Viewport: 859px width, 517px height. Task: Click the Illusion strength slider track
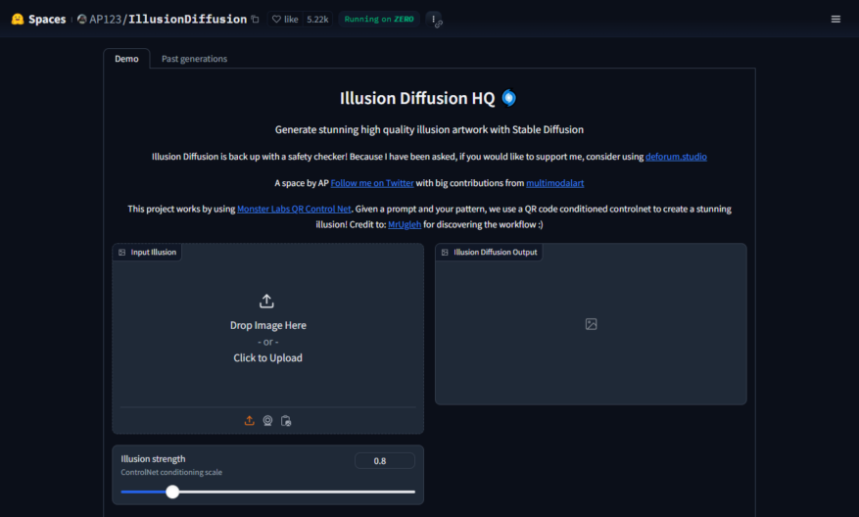click(x=268, y=492)
